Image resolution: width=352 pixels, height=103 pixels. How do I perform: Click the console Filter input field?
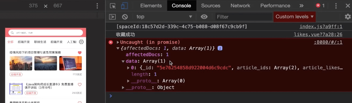click(x=244, y=17)
